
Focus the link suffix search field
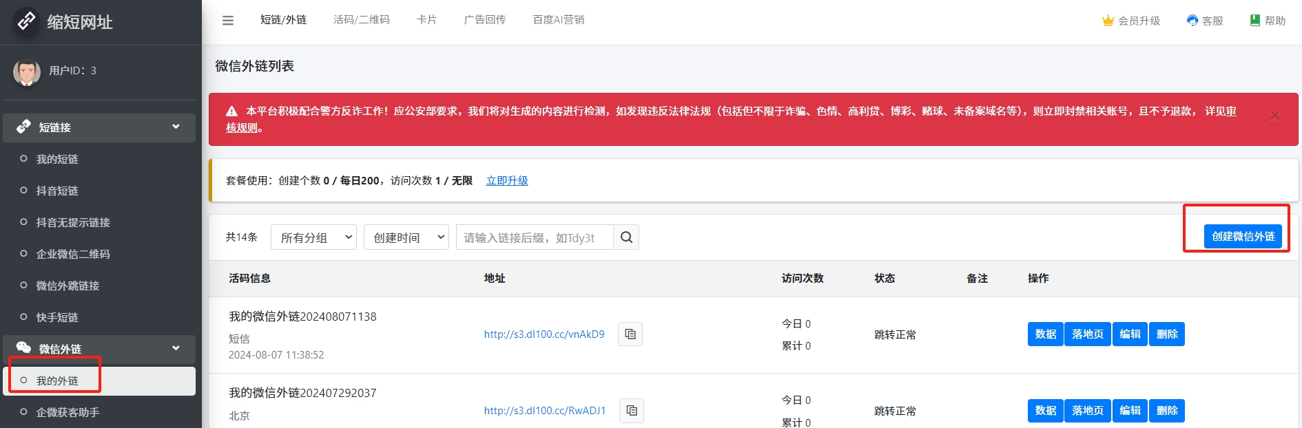tap(535, 237)
